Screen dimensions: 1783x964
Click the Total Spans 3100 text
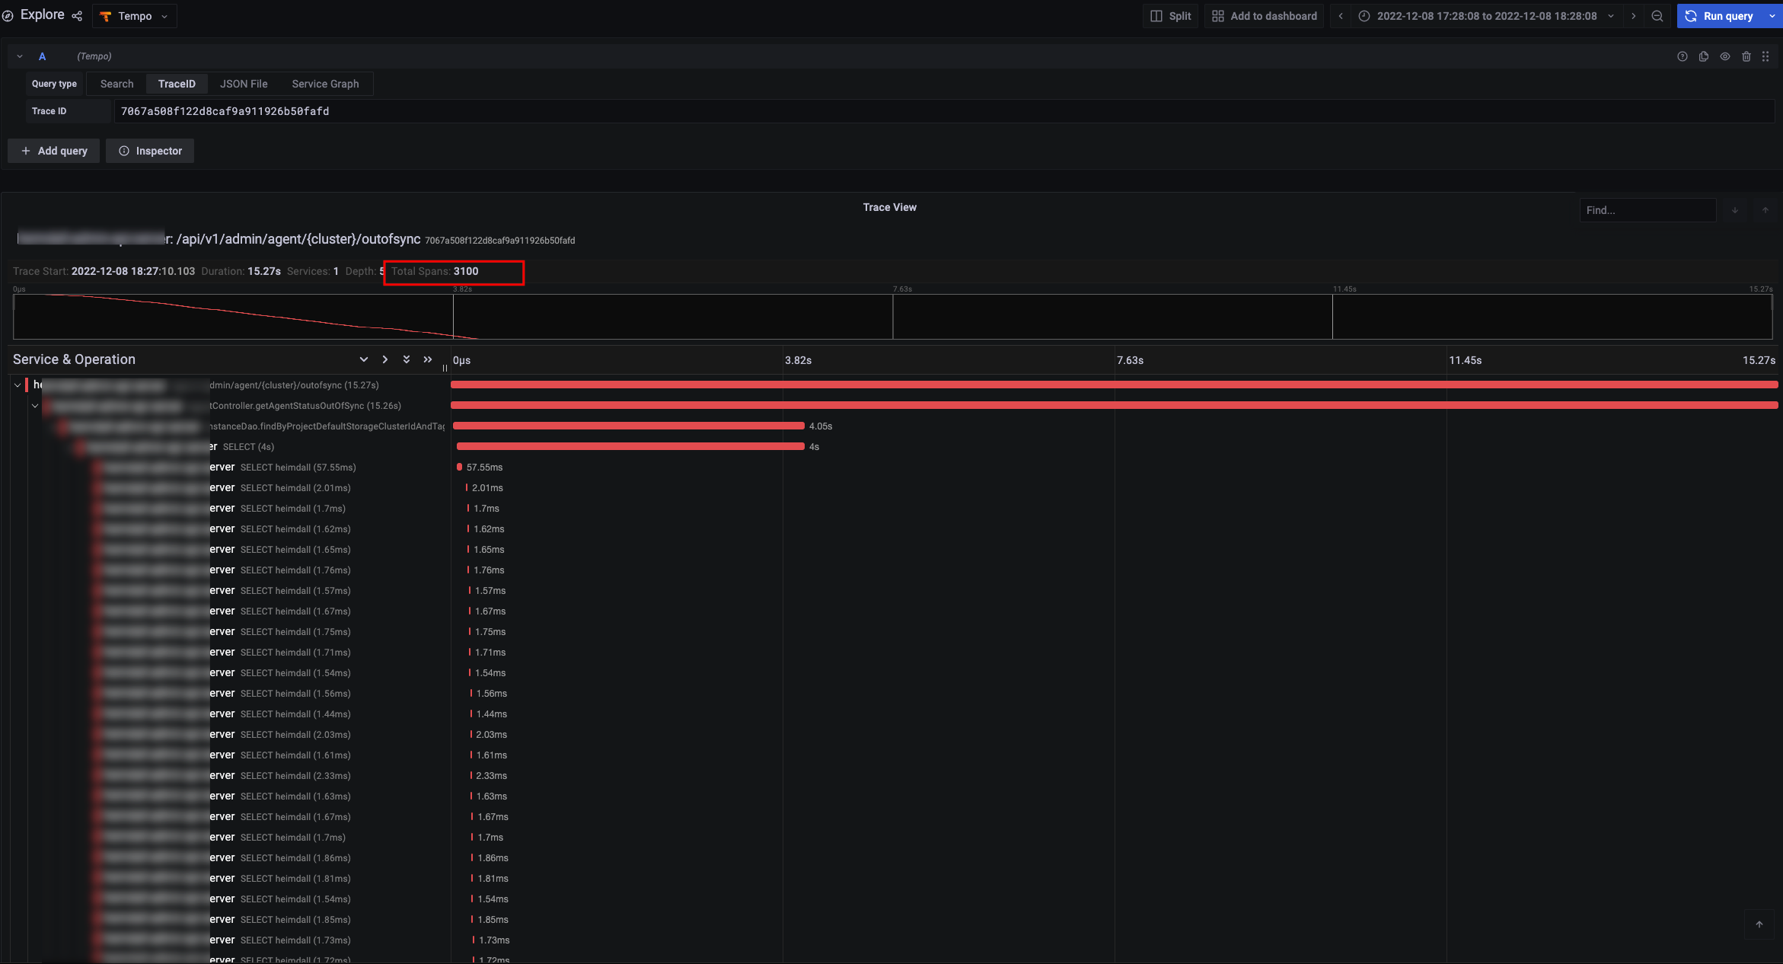point(435,271)
